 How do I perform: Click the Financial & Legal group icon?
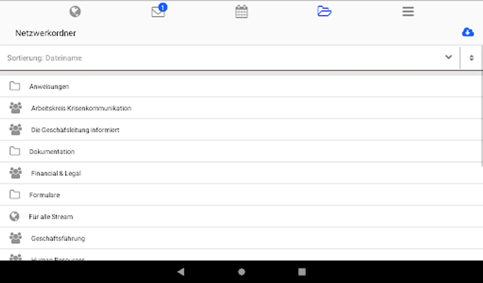tap(15, 173)
